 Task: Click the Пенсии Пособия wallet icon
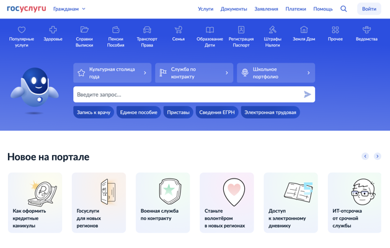click(x=115, y=30)
